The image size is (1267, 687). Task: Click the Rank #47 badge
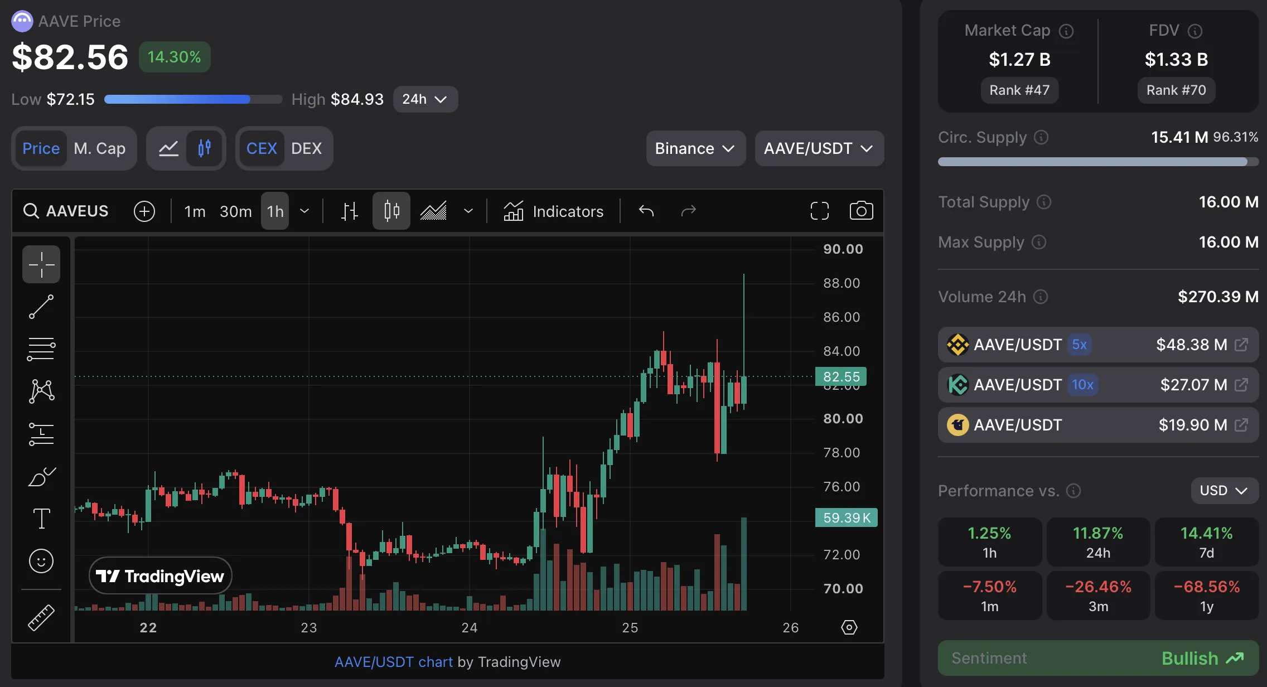coord(1019,90)
